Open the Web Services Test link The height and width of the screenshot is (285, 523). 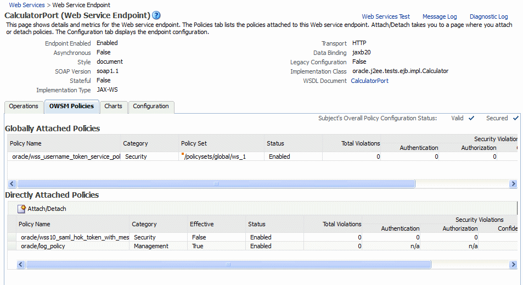click(386, 16)
